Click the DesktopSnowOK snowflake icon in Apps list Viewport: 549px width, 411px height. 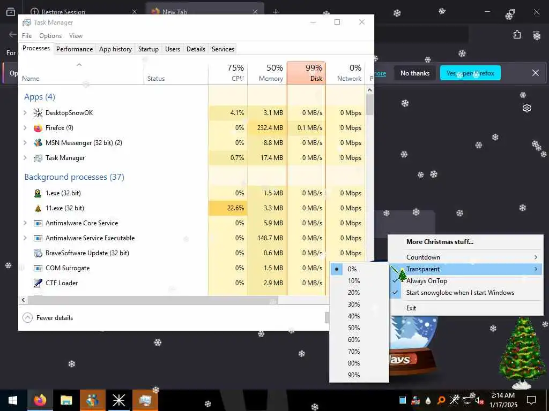point(38,112)
